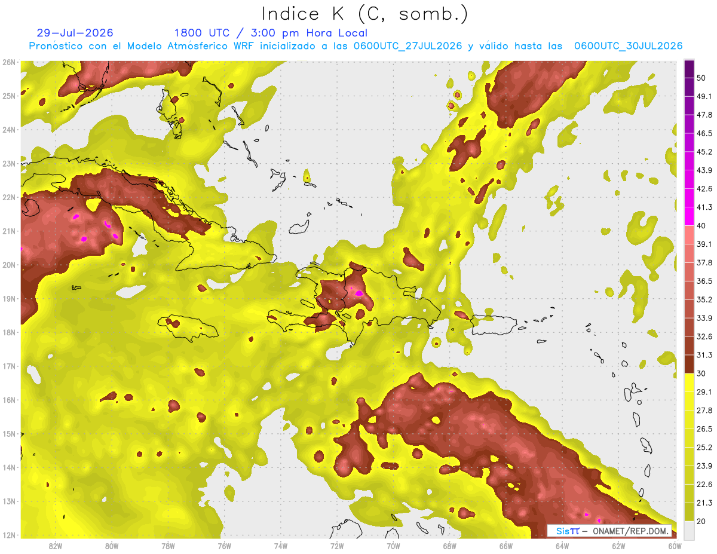Image resolution: width=717 pixels, height=554 pixels.
Task: Pick the salmon legend segment between 39.1 and 40
Action: pos(690,234)
